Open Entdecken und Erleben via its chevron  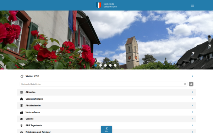[192, 132]
